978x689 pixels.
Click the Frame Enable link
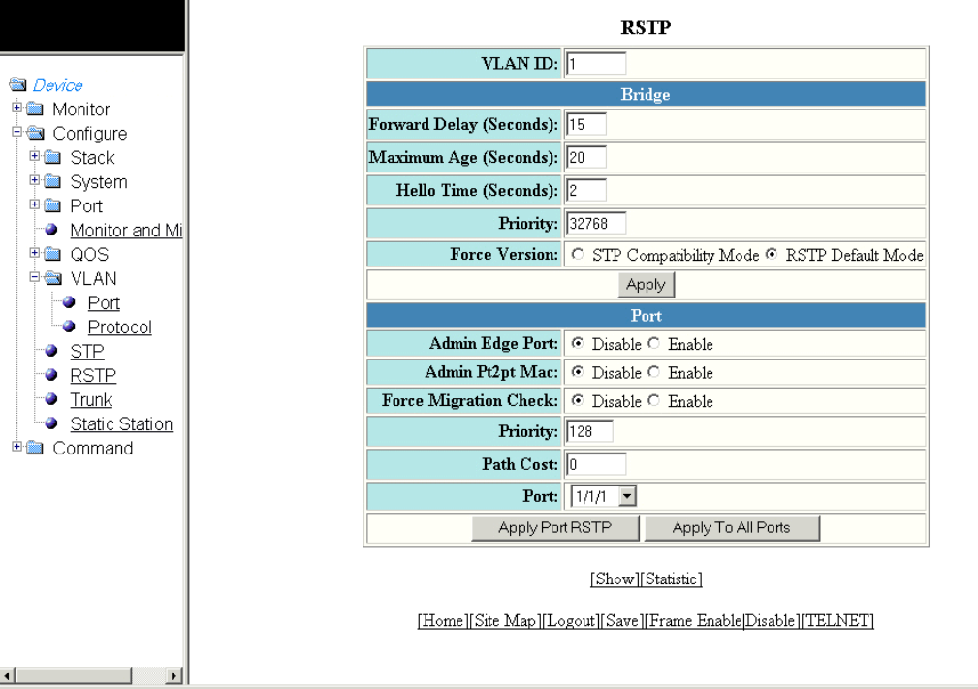pyautogui.click(x=695, y=621)
